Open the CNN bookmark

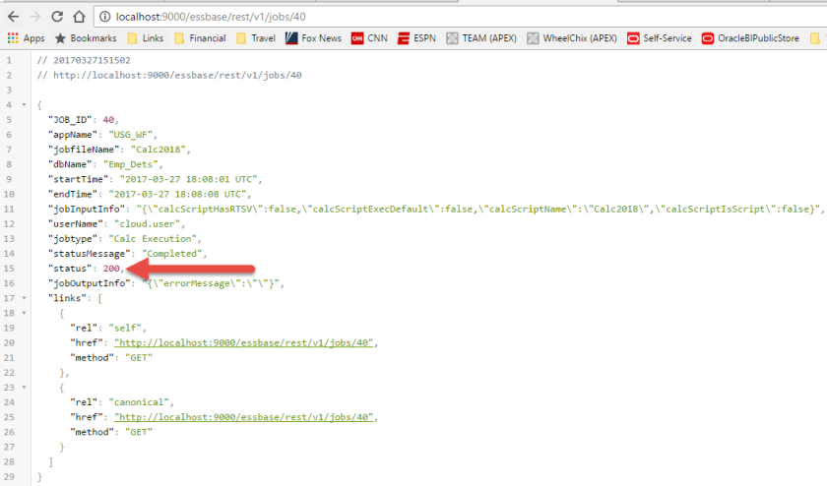(369, 38)
